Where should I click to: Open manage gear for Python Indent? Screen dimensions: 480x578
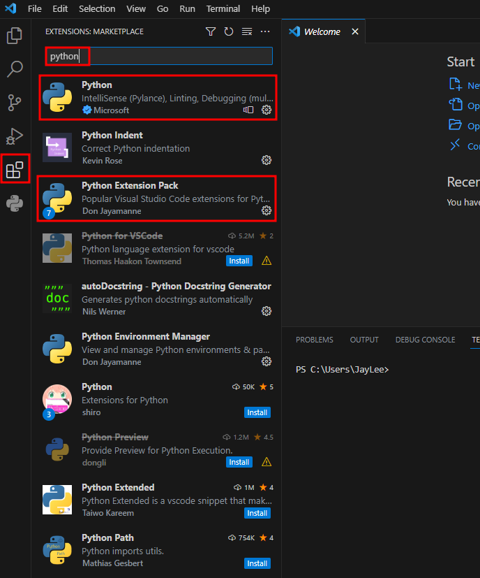(267, 160)
